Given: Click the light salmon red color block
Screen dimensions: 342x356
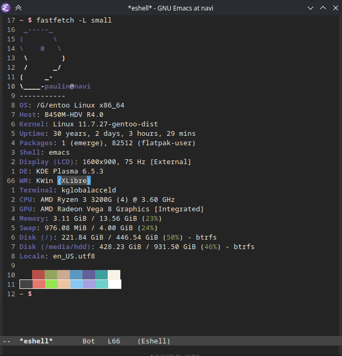Looking at the screenshot, I should point(39,284).
